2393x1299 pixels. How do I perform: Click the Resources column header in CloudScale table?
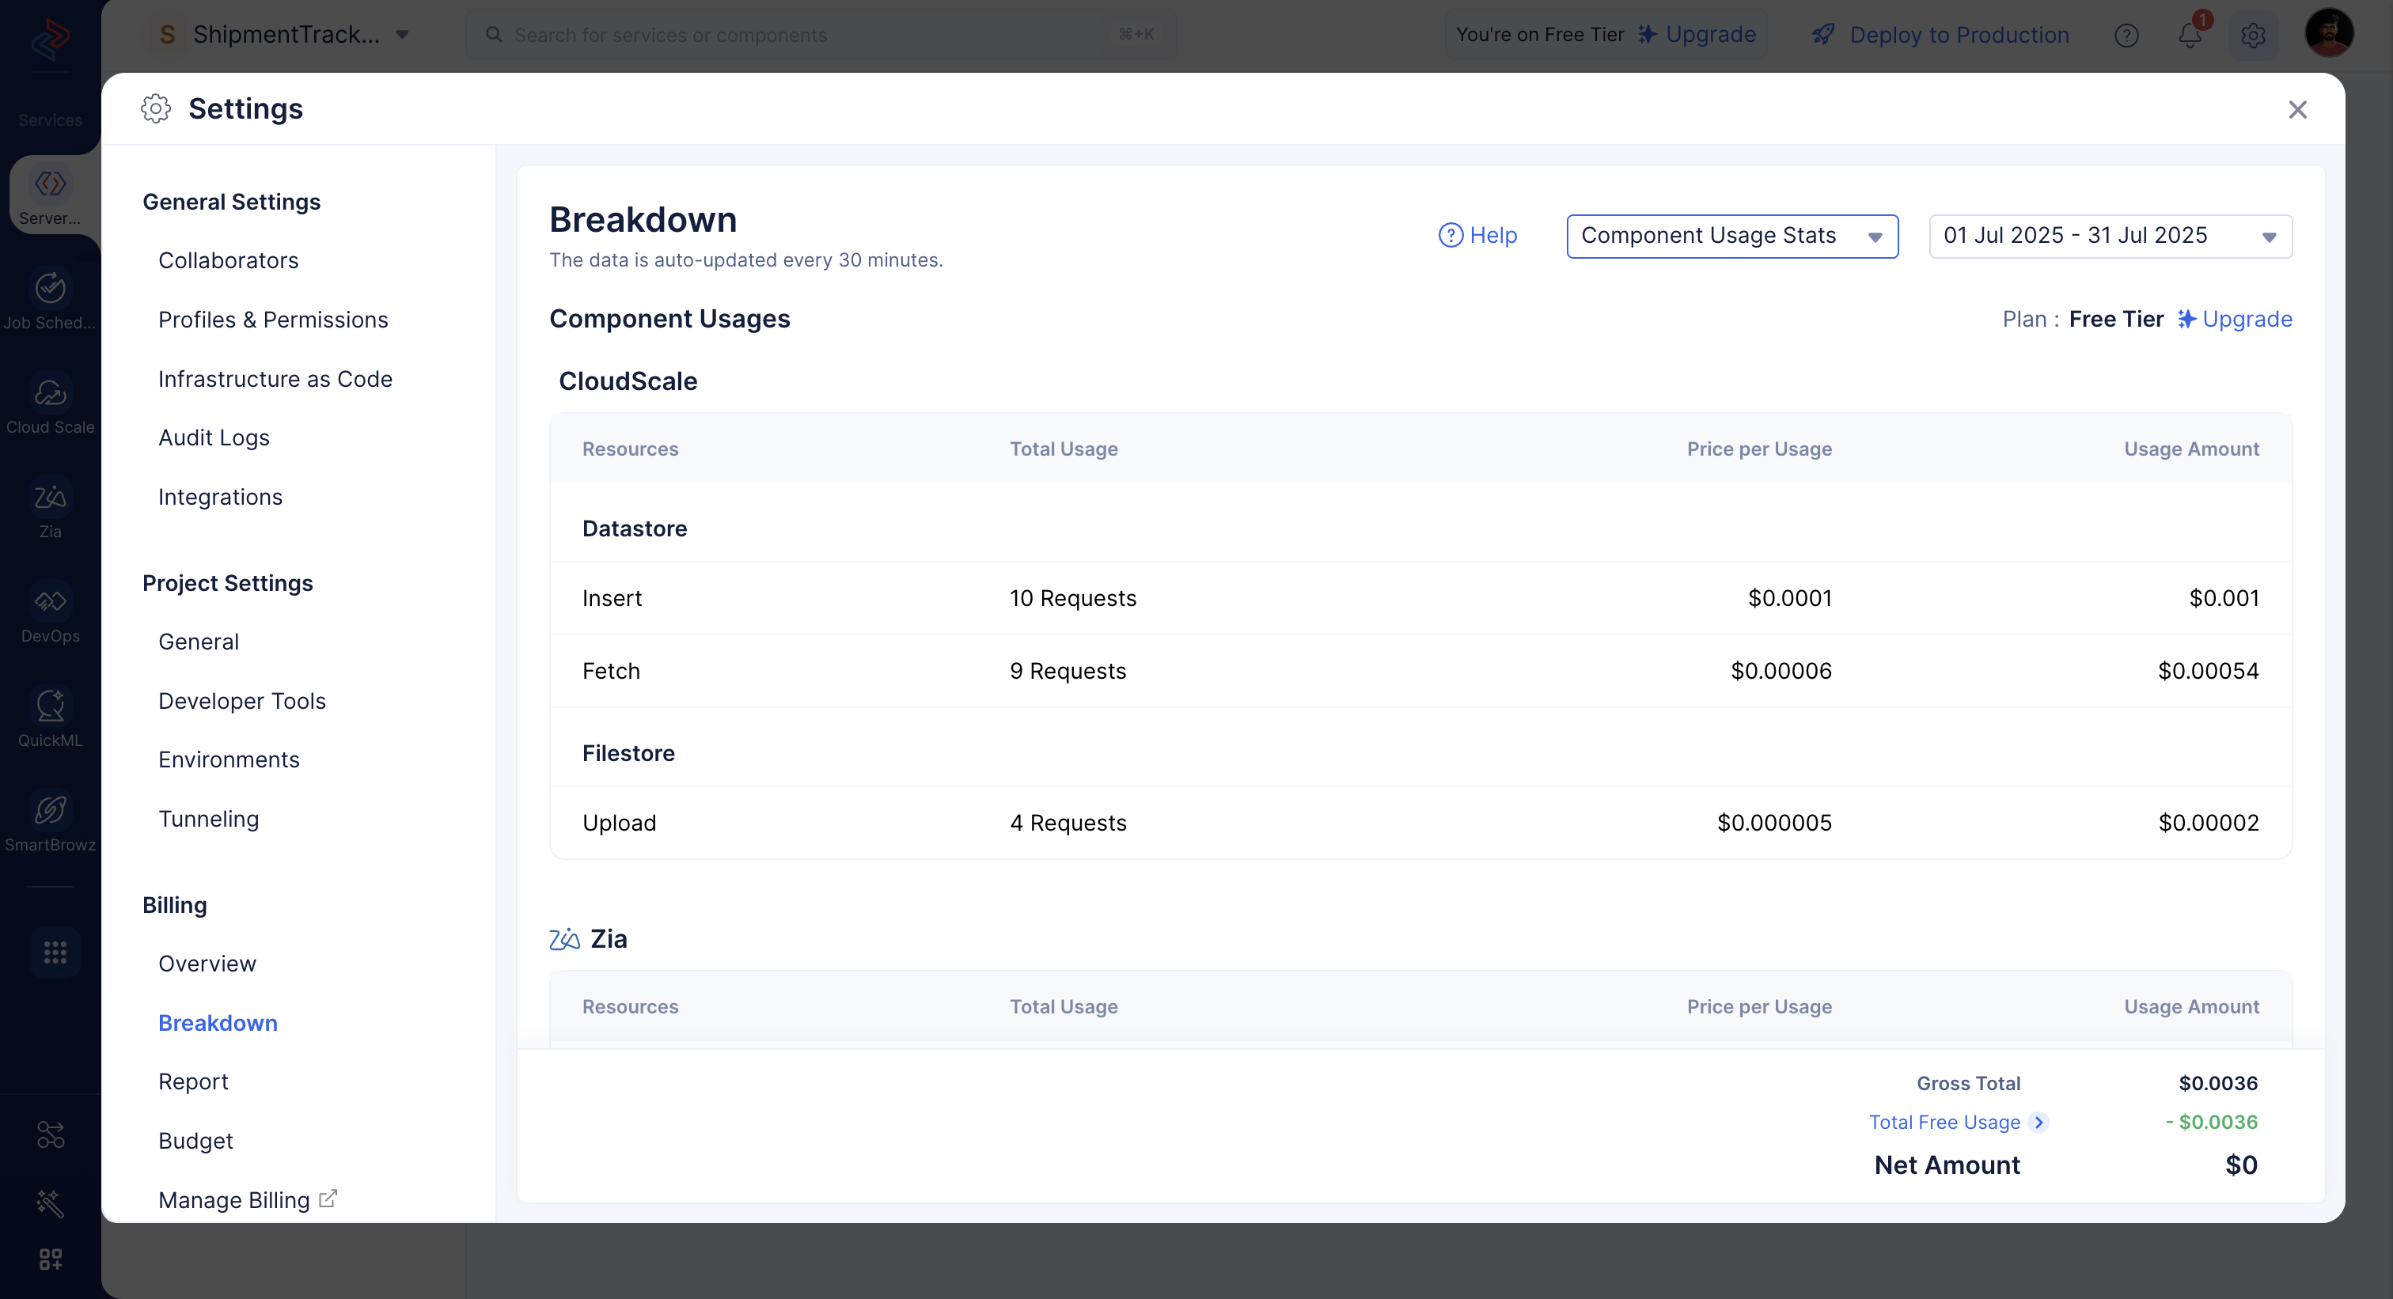[x=630, y=449]
